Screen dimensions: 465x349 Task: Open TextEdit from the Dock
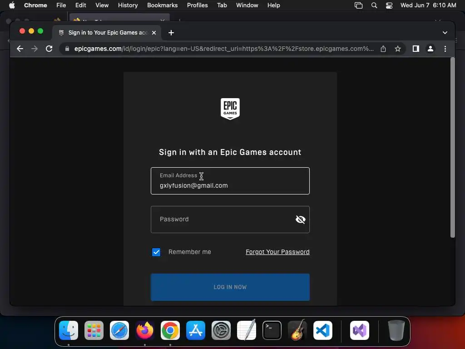[247, 330]
